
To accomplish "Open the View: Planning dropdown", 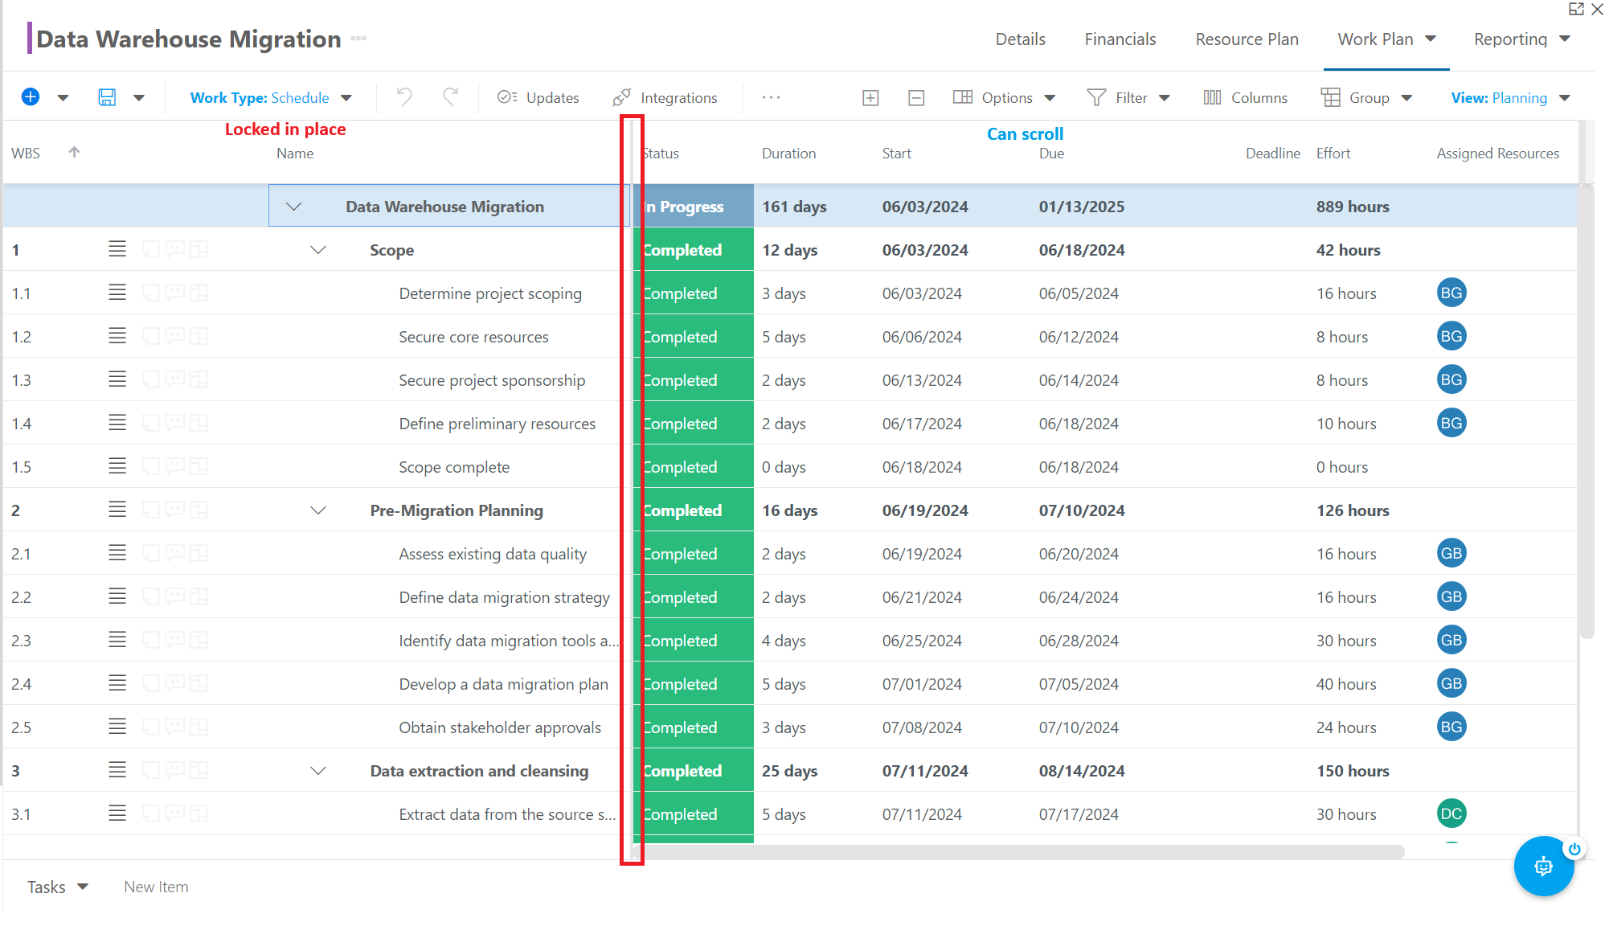I will tap(1510, 97).
